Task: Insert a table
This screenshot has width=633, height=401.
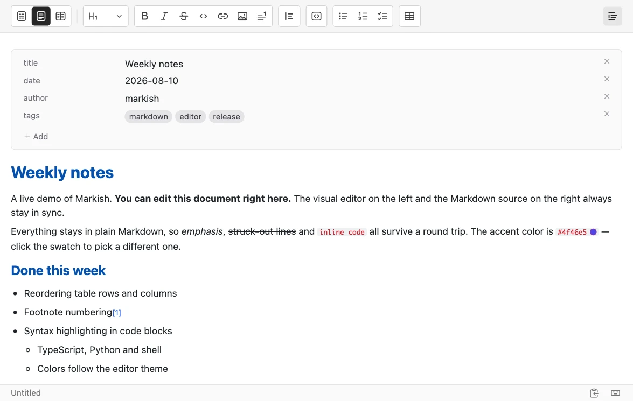Action: [x=409, y=16]
